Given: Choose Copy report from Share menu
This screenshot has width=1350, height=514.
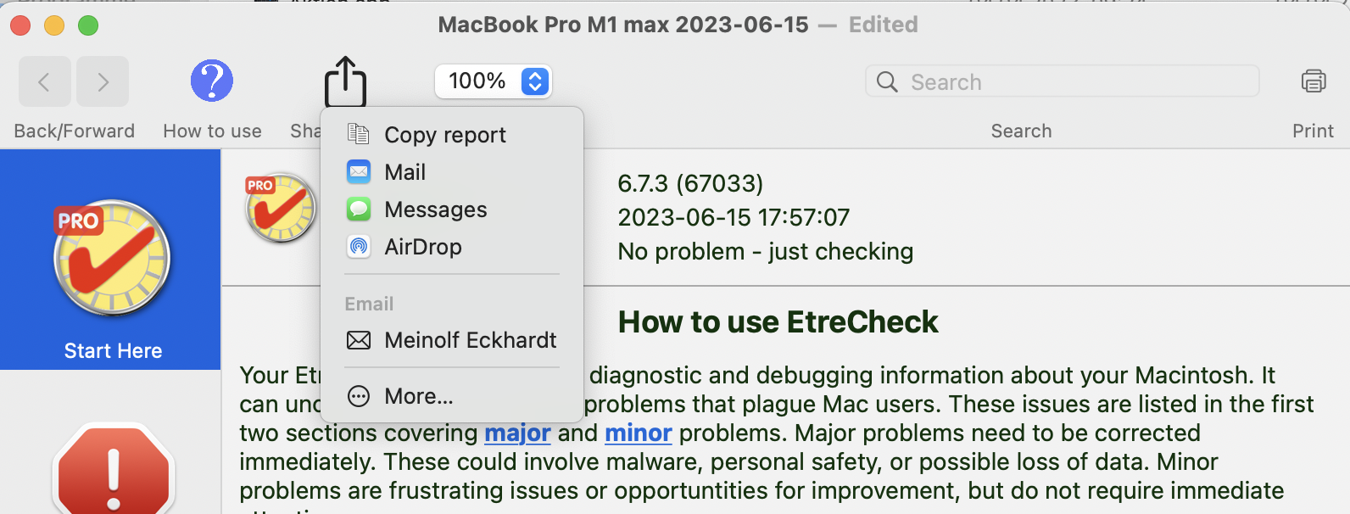Looking at the screenshot, I should (444, 135).
